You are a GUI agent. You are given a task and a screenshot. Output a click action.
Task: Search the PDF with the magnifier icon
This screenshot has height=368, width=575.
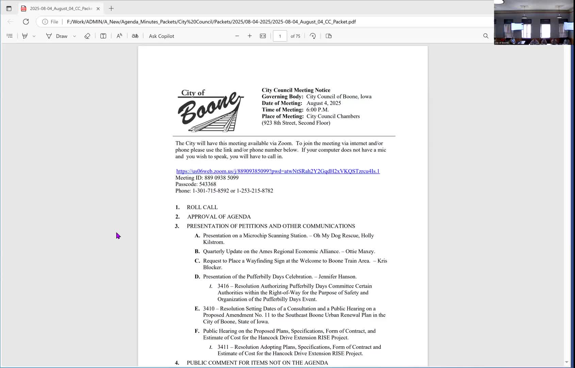click(486, 36)
